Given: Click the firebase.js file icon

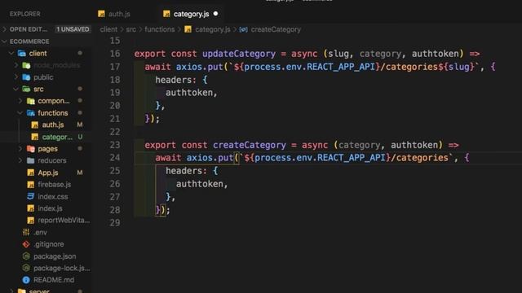Looking at the screenshot, I should [x=31, y=185].
